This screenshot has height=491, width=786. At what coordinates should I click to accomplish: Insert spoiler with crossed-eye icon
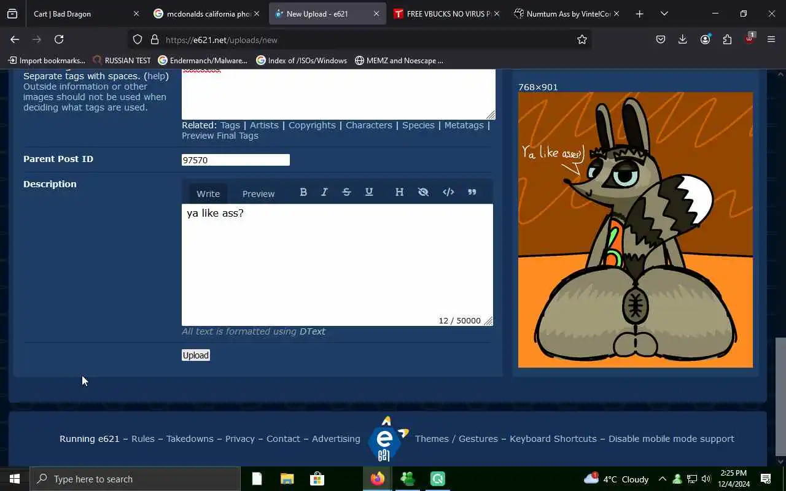click(x=423, y=192)
